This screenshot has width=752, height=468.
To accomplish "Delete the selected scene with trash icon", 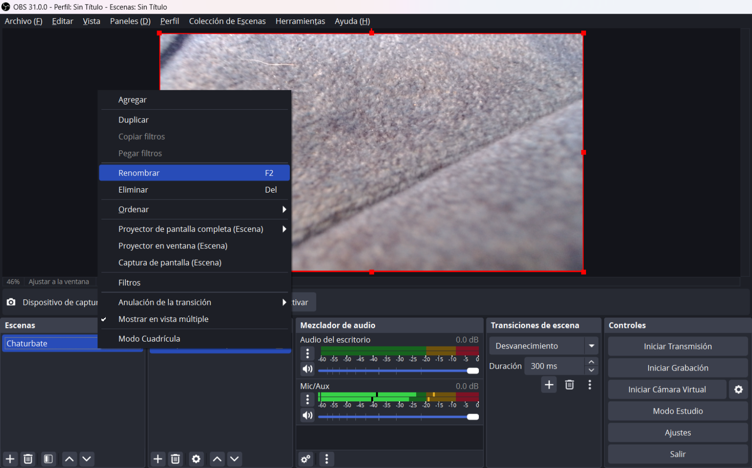I will click(28, 459).
